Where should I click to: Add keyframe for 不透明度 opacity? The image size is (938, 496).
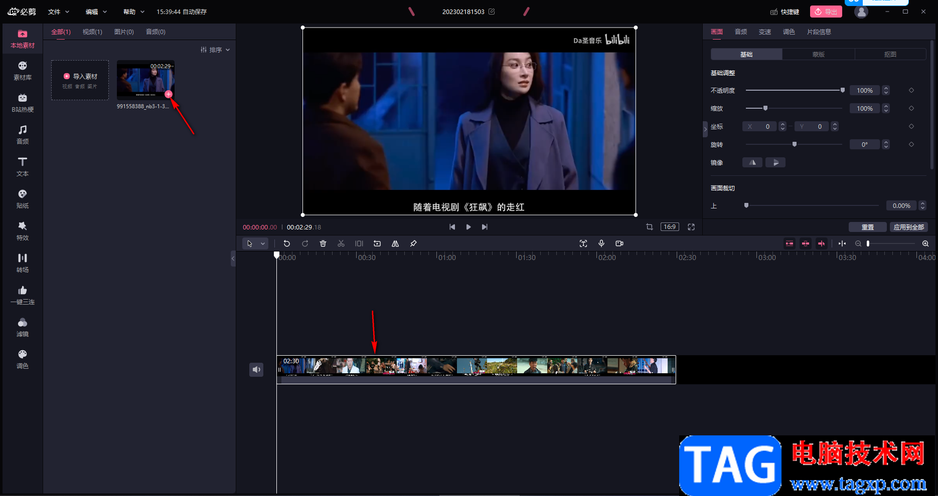pos(911,90)
